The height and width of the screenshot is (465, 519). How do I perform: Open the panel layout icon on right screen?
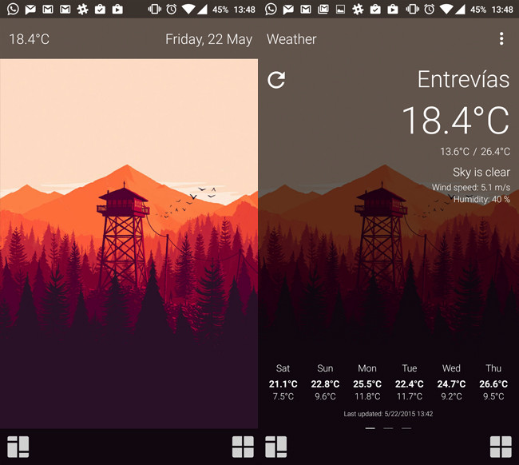click(276, 447)
